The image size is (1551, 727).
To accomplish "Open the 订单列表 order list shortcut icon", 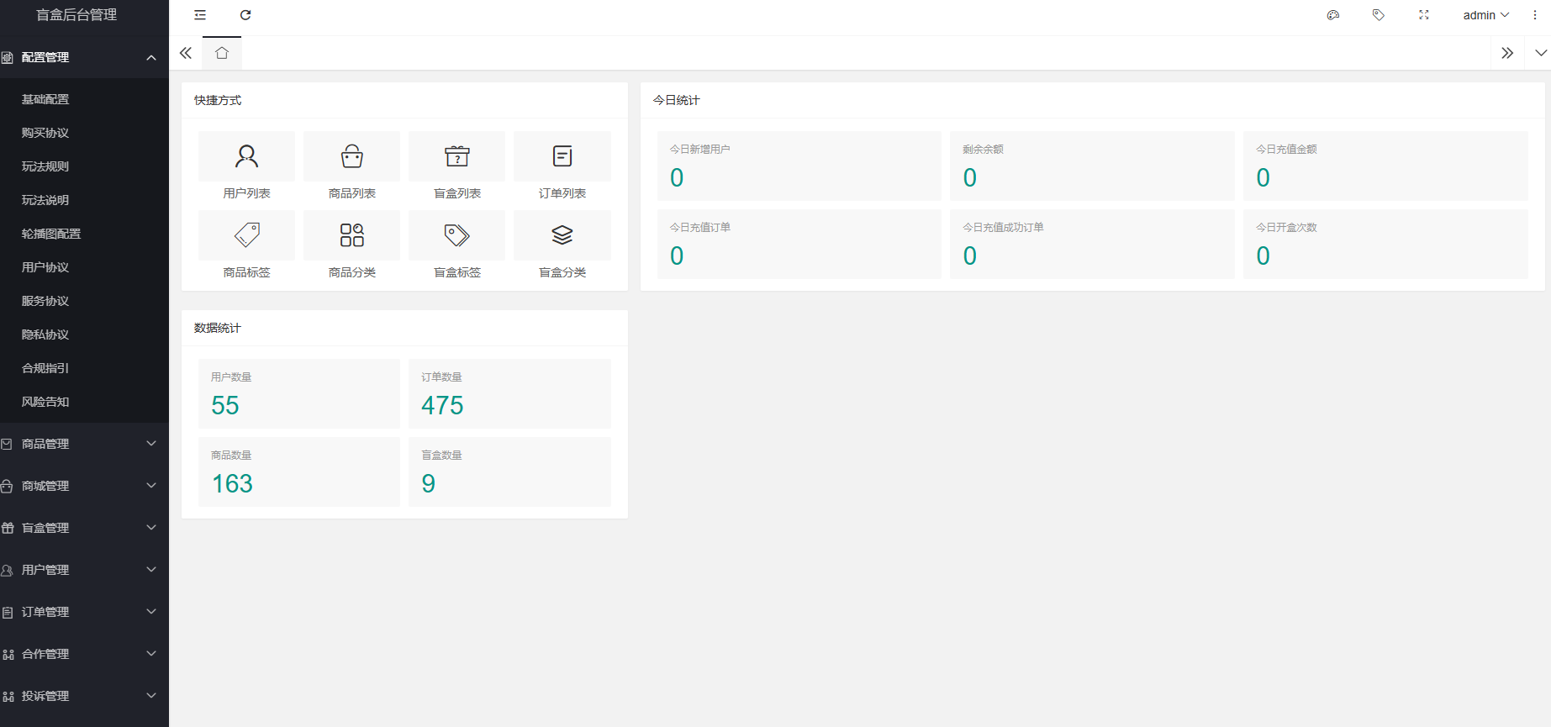I will [562, 156].
